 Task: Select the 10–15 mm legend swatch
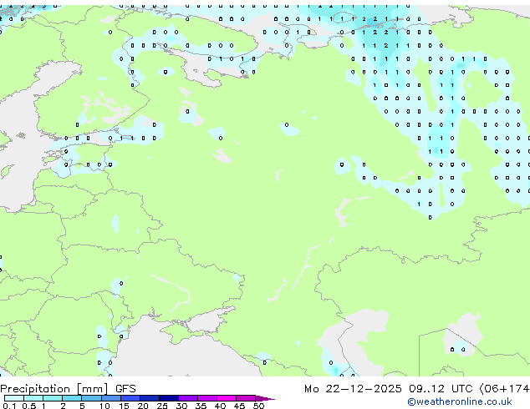[x=111, y=398]
